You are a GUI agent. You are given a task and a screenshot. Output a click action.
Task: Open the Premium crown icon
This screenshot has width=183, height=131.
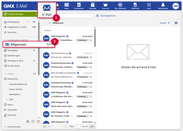tap(106, 6)
